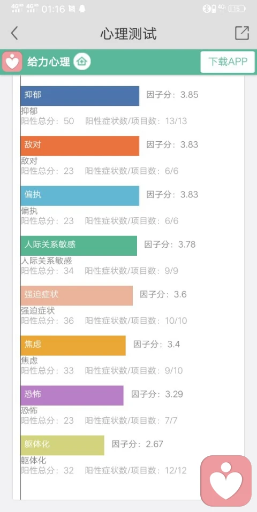The width and height of the screenshot is (257, 512).
Task: Open the 给力心理 brand link
Action: click(48, 62)
